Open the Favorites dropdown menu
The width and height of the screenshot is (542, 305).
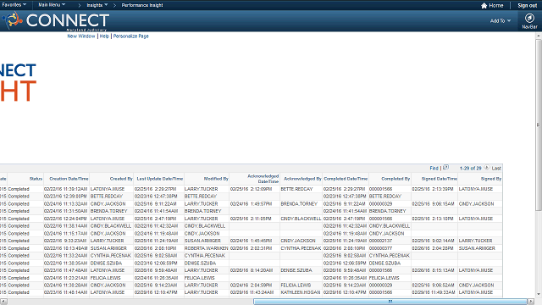[x=14, y=5]
